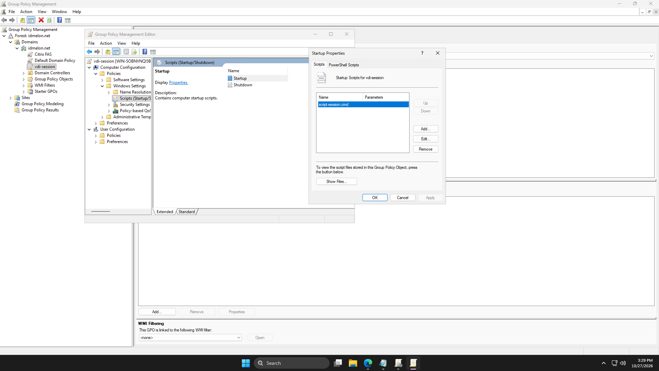659x371 pixels.
Task: Click the Edit... button in Startup Properties
Action: pyautogui.click(x=426, y=139)
